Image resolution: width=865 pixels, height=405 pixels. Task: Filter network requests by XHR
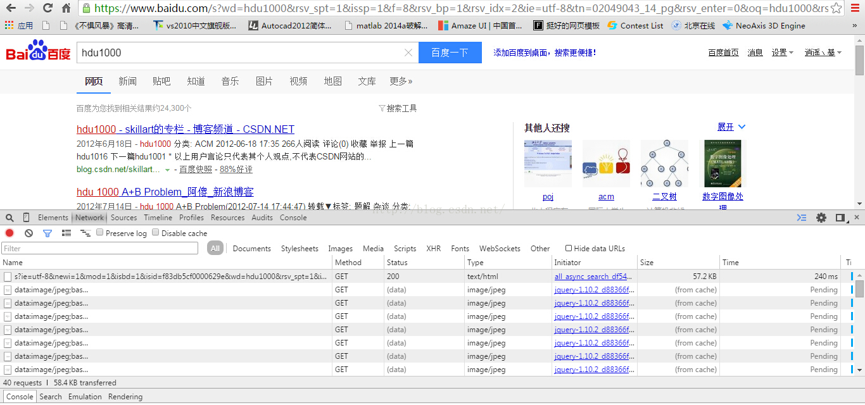433,249
